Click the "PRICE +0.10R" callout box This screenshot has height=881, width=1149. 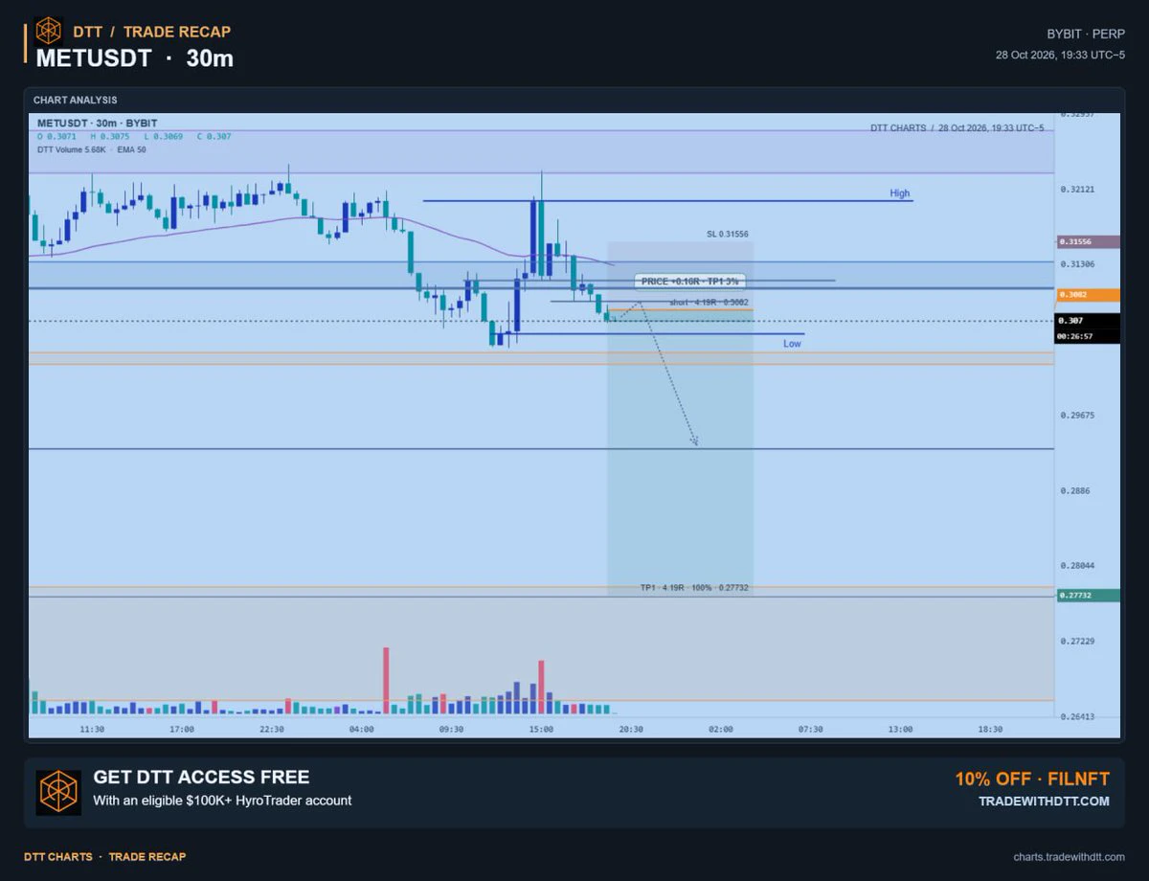point(688,282)
